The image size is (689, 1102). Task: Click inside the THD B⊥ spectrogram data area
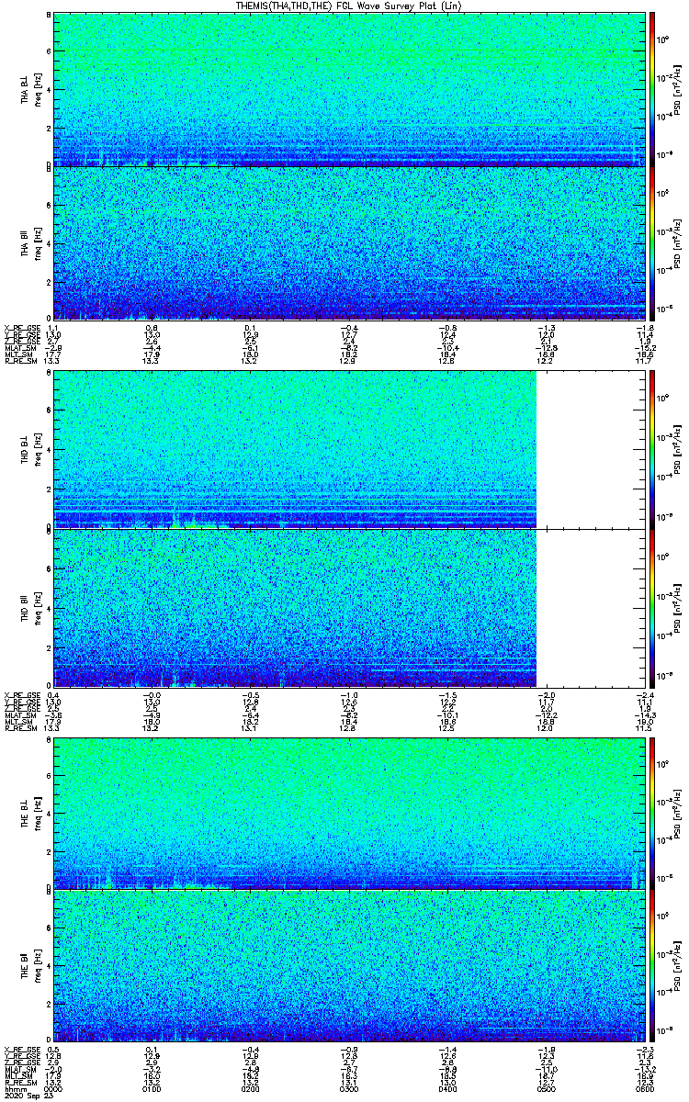294,450
